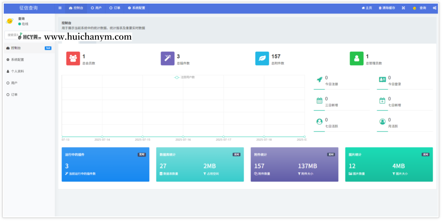Image resolution: width=443 pixels, height=221 pixels.
Task: Click the 主页 home link
Action: click(367, 8)
